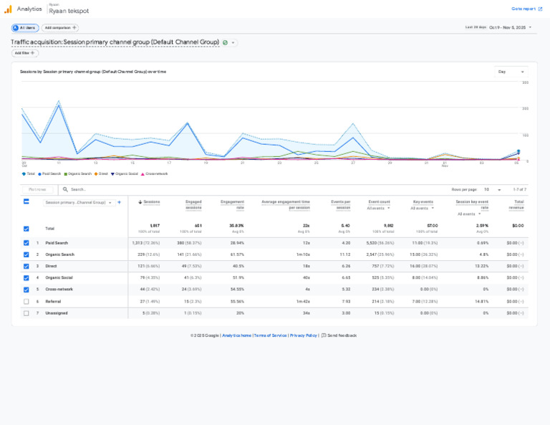Sort by Engaged sessions column
The width and height of the screenshot is (550, 425).
coord(193,204)
